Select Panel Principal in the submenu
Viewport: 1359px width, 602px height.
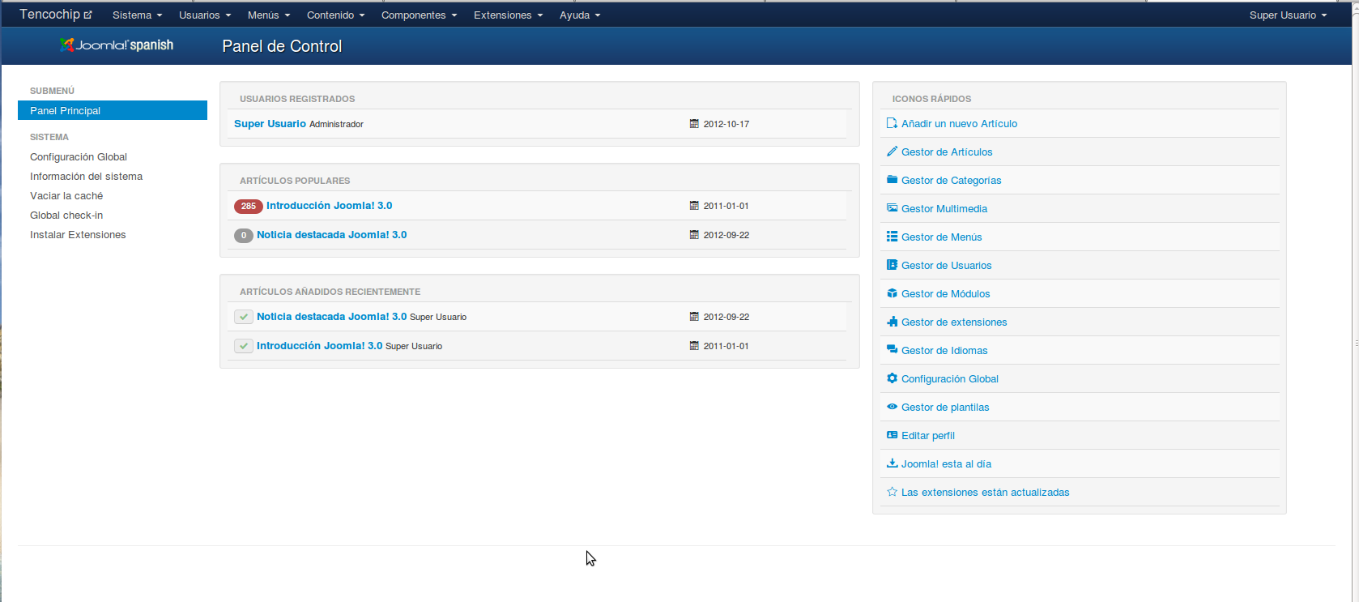coord(66,111)
